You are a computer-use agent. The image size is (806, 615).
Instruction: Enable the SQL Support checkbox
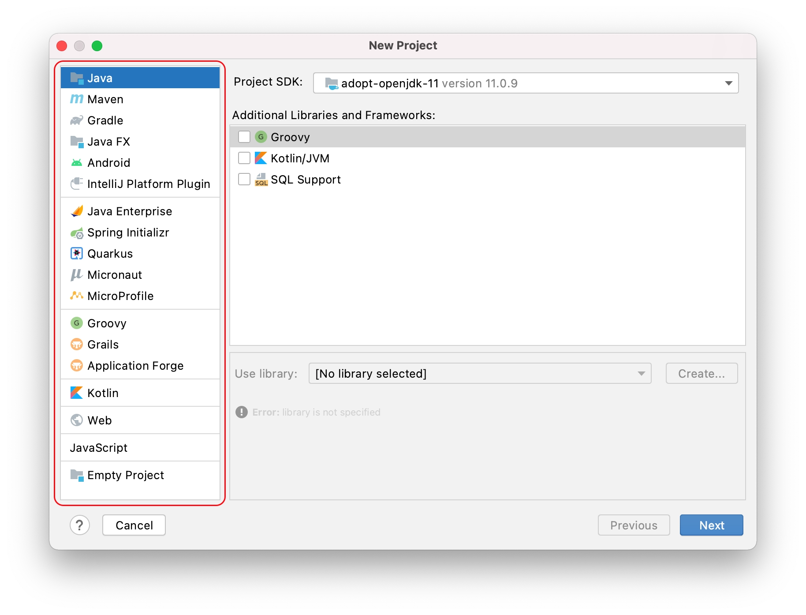[x=244, y=179]
